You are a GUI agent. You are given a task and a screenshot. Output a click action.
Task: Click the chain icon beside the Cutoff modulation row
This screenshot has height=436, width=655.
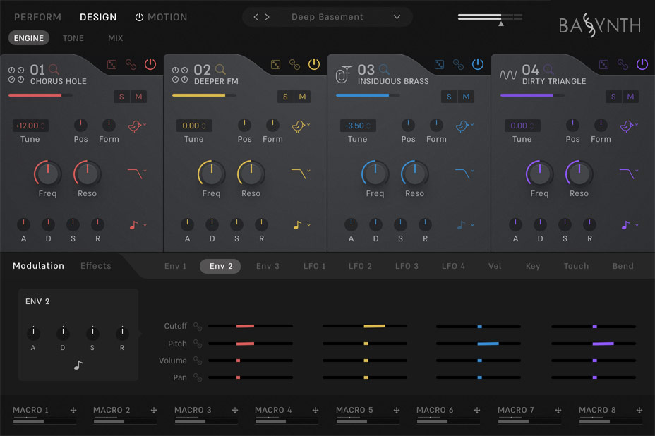[x=198, y=326]
